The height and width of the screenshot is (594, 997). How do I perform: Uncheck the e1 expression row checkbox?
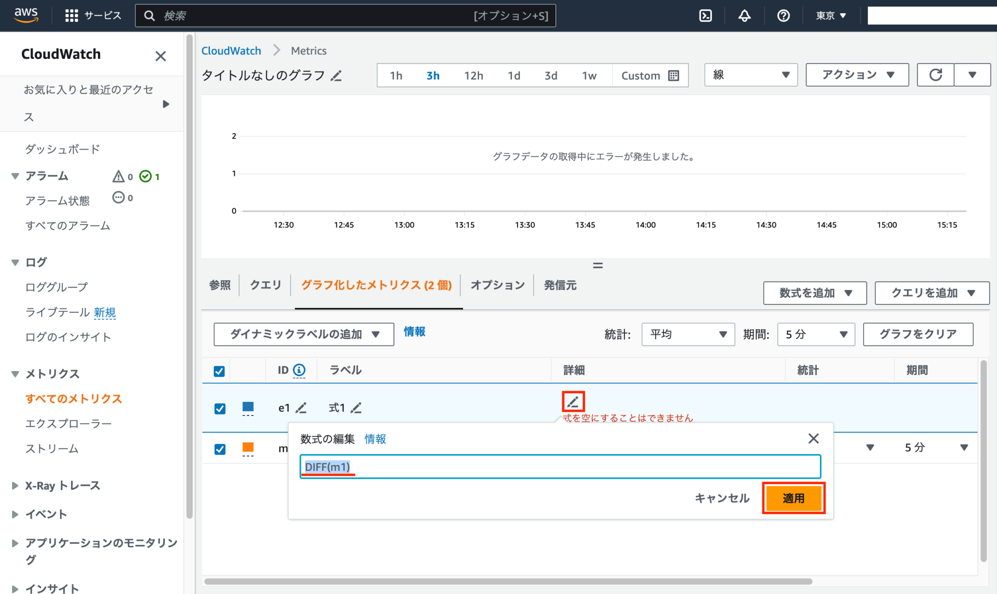pyautogui.click(x=220, y=409)
